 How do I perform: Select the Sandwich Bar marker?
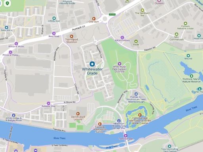[x=142, y=10]
